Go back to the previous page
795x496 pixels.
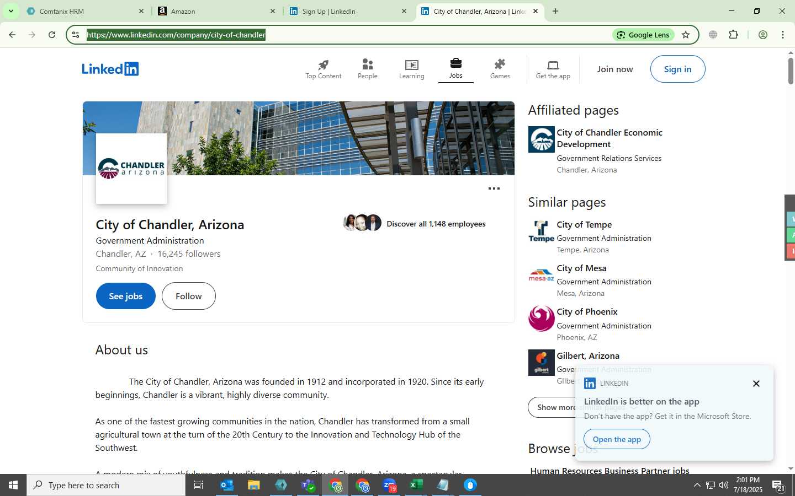[12, 35]
